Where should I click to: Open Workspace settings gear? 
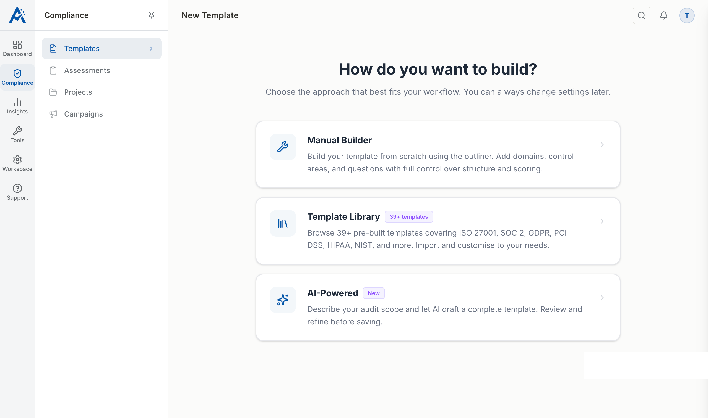(17, 163)
